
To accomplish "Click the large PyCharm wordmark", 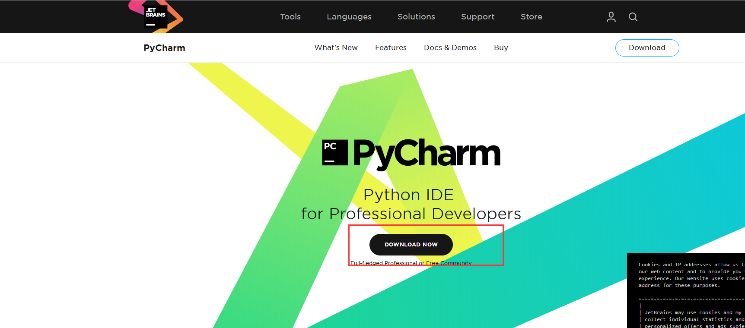I will (427, 154).
